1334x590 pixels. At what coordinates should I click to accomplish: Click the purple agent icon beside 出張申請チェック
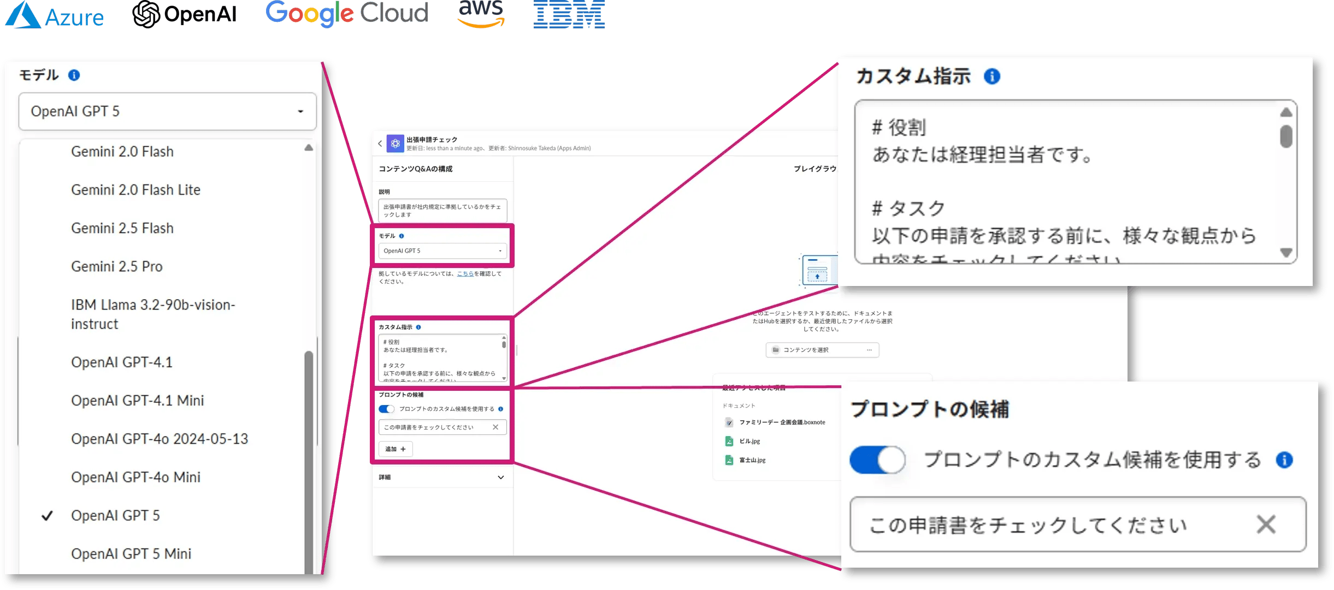(396, 144)
